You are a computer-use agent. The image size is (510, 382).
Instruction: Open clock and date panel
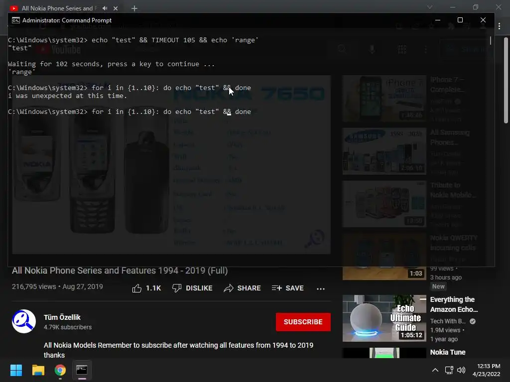click(486, 370)
